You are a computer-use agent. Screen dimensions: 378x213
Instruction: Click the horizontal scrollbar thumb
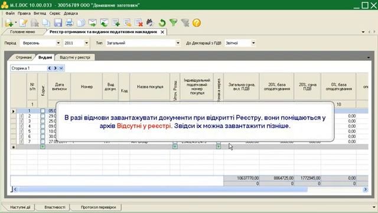tap(163, 189)
